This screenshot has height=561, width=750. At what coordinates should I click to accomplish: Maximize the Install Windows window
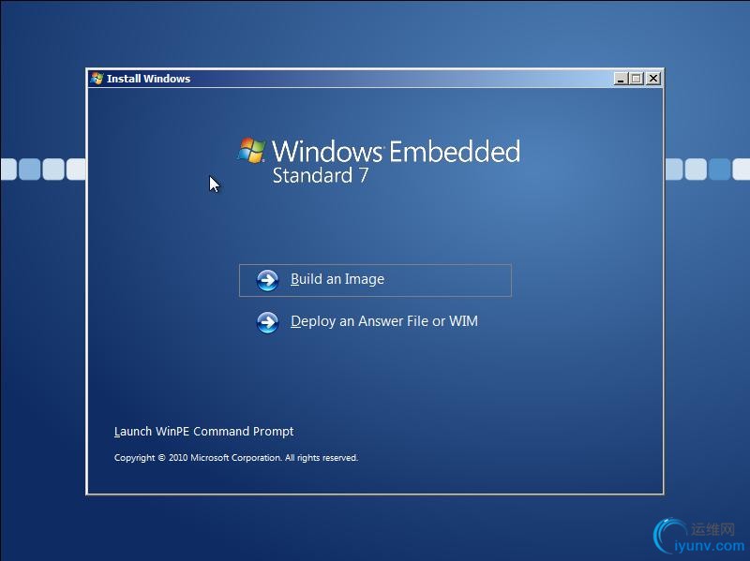pos(637,79)
